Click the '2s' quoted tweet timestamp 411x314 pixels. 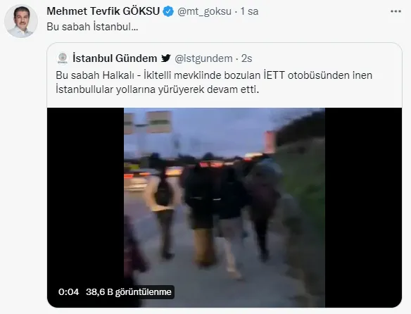(x=246, y=58)
